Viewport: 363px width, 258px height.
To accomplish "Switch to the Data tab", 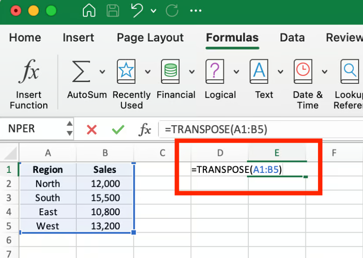I will pyautogui.click(x=292, y=38).
